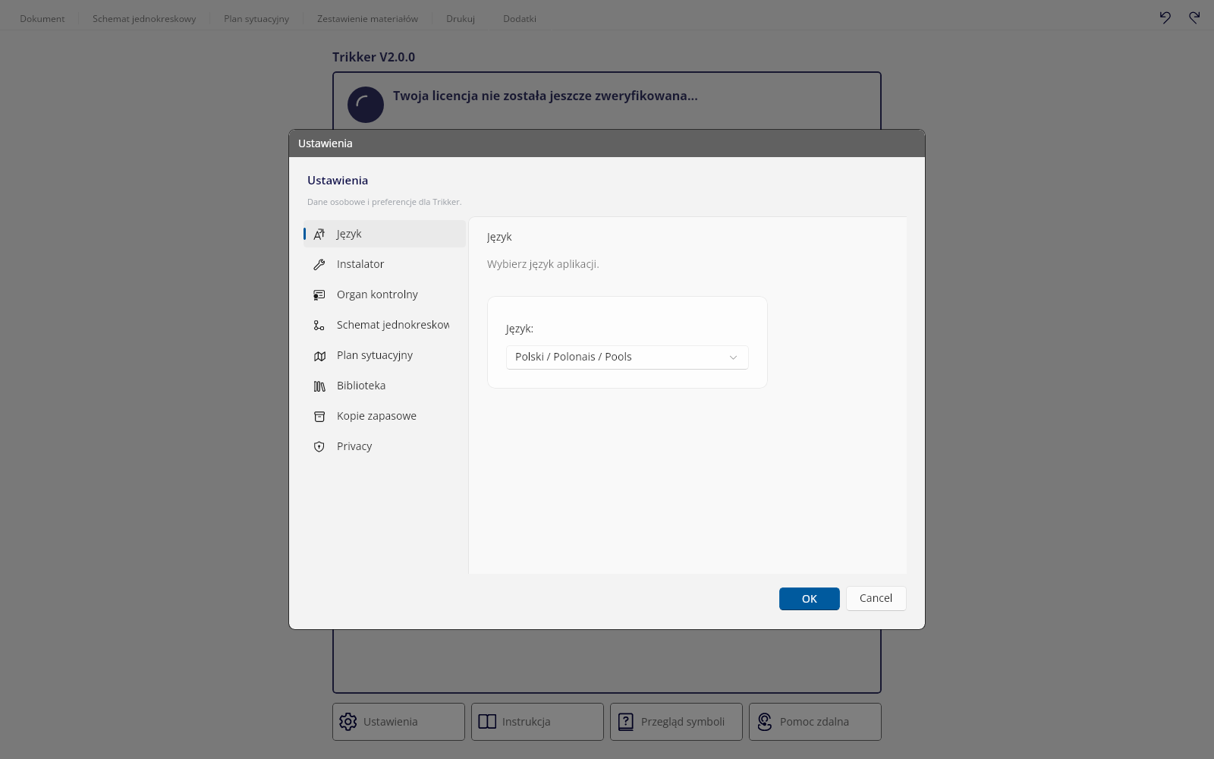This screenshot has height=759, width=1214.
Task: Click the Ustawienia dialog title bar
Action: pyautogui.click(x=607, y=143)
